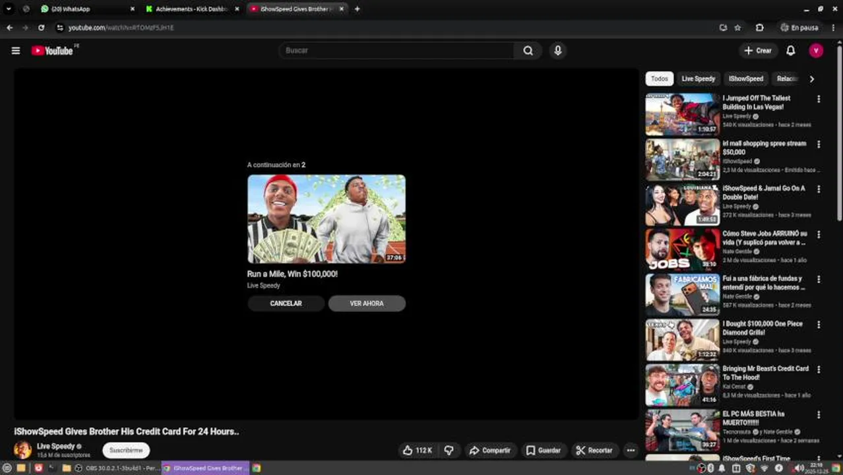Open the account avatar menu
The image size is (843, 475).
816,51
